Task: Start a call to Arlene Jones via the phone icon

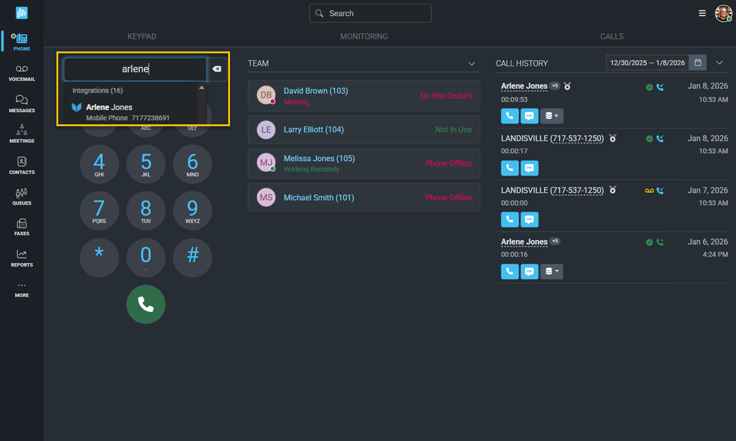Action: [x=510, y=116]
